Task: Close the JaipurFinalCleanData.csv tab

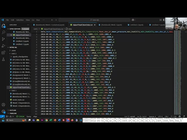Action: (95, 25)
